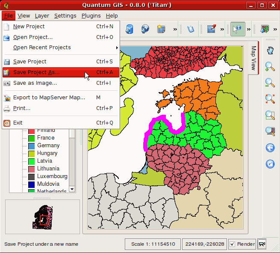Select the Muldovia legend entry
This screenshot has height=253, width=280.
48,184
